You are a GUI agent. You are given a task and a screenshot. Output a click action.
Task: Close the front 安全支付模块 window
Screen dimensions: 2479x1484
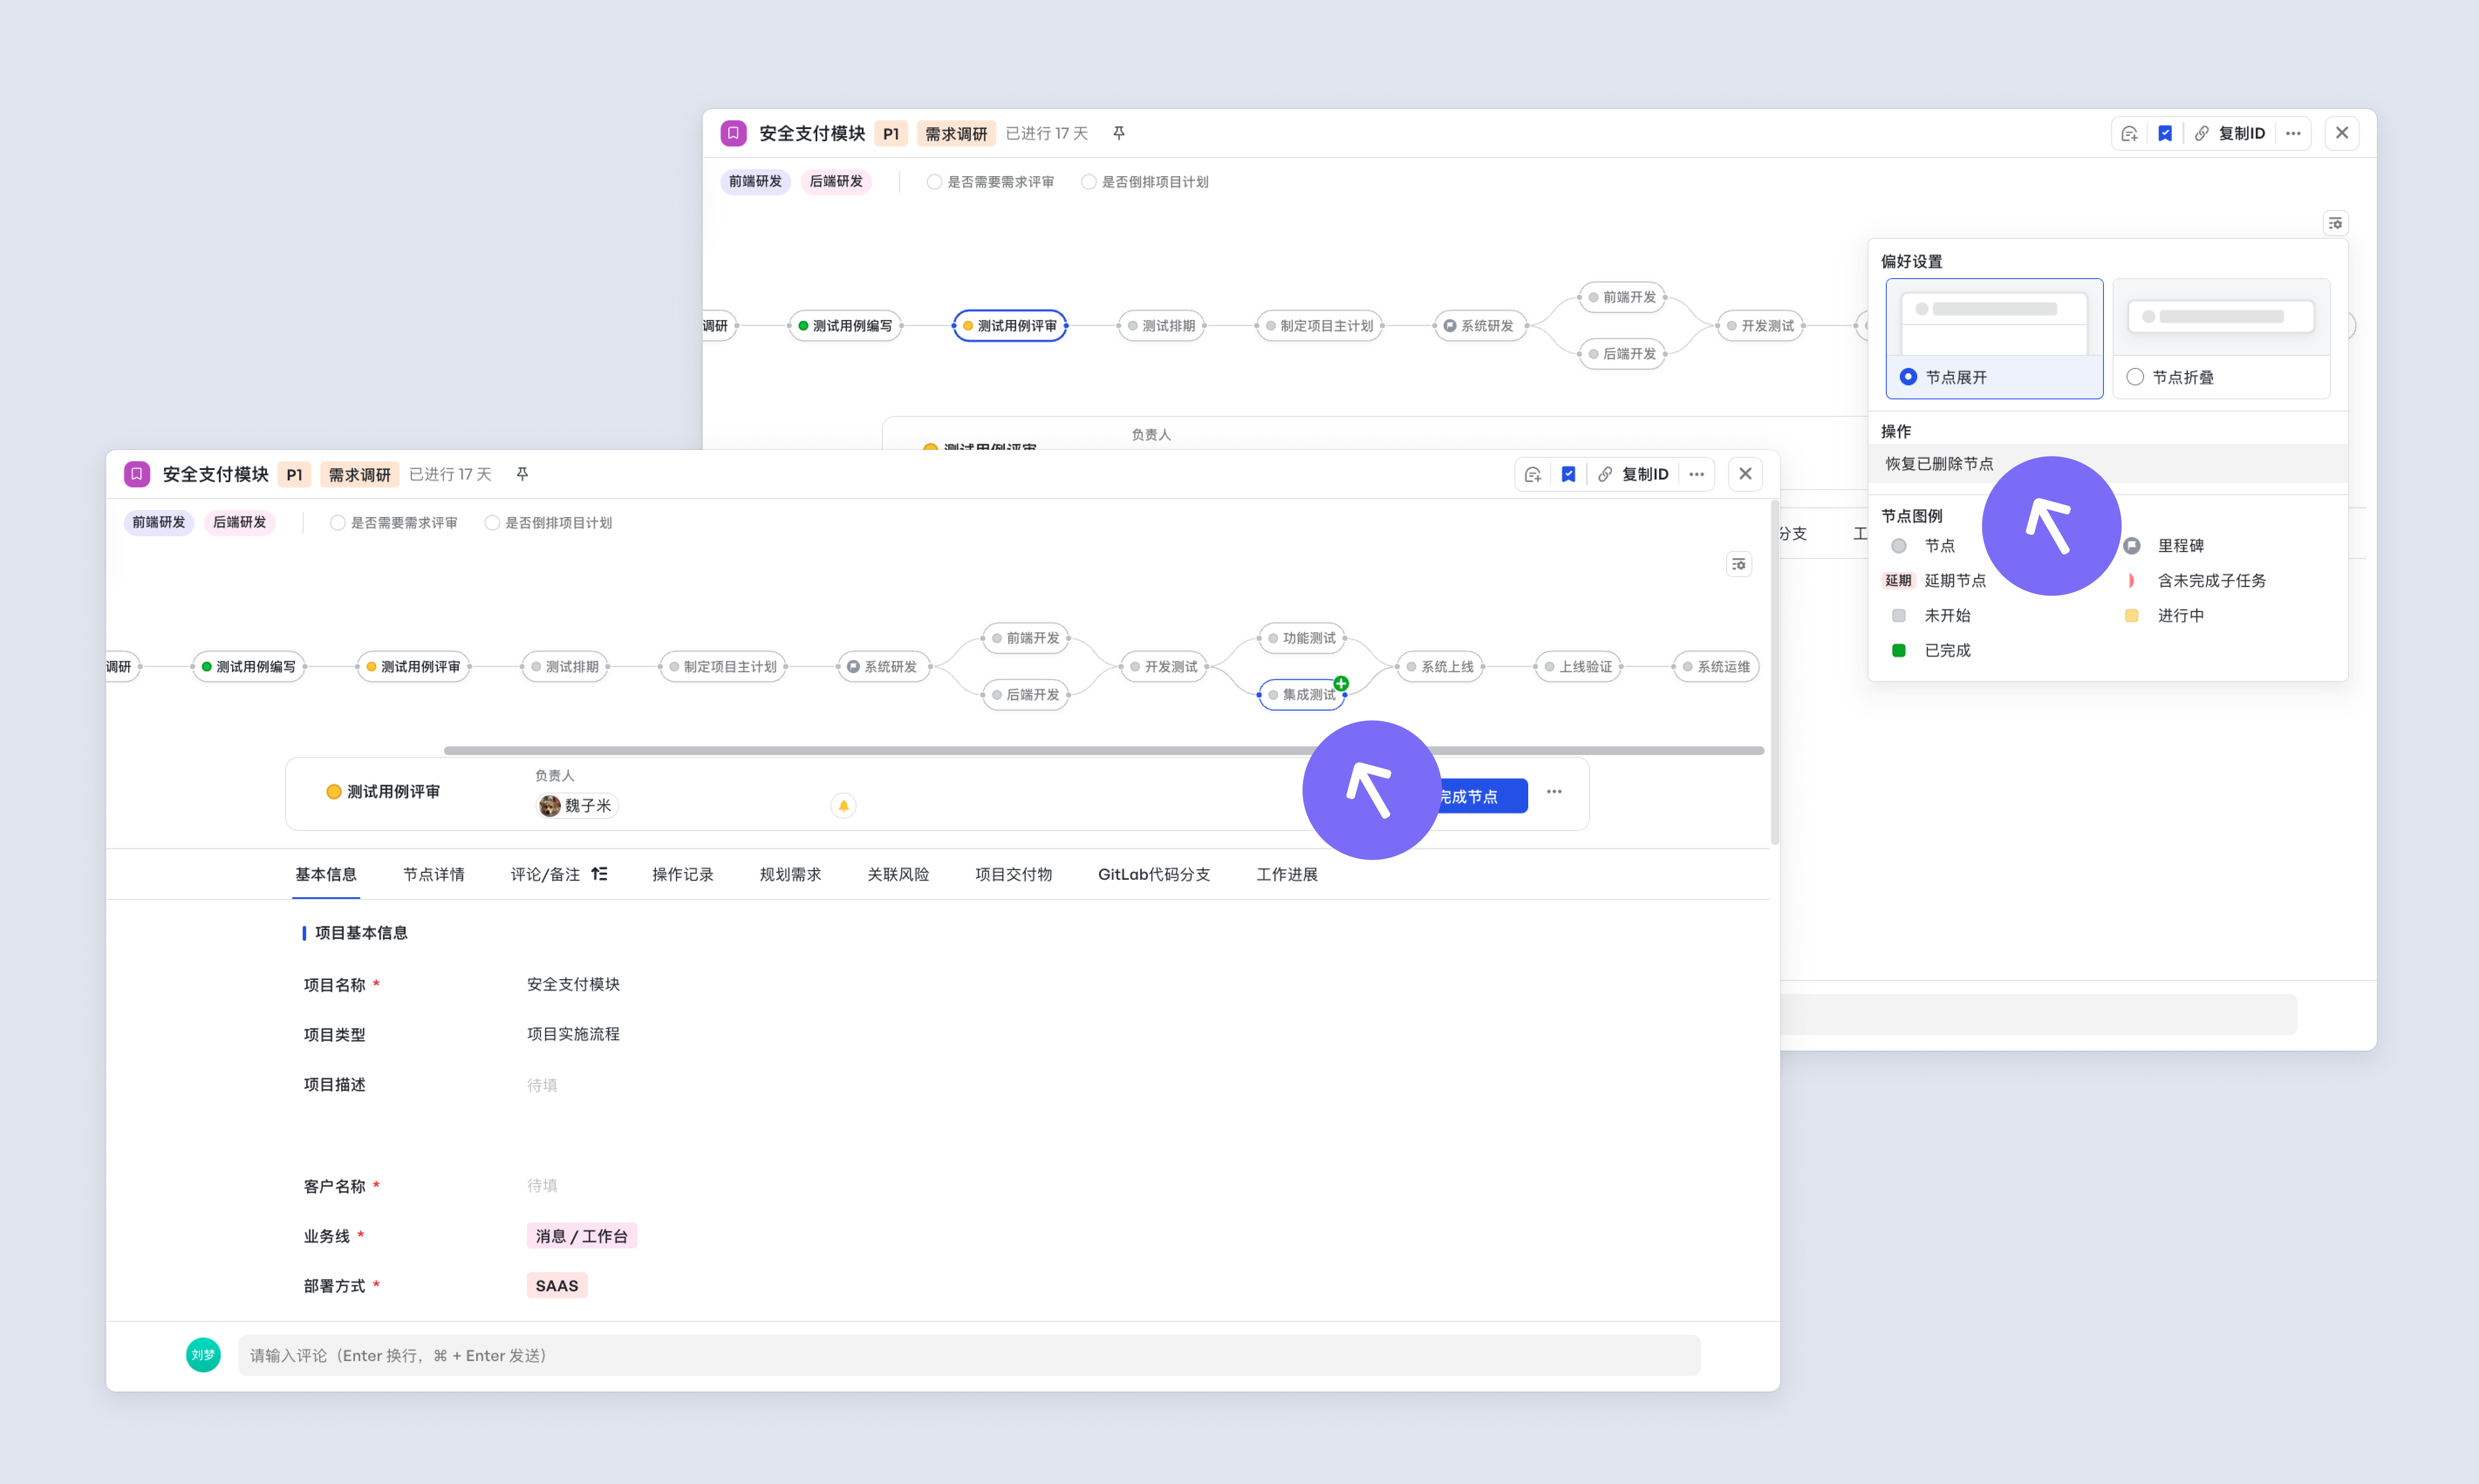[1746, 474]
